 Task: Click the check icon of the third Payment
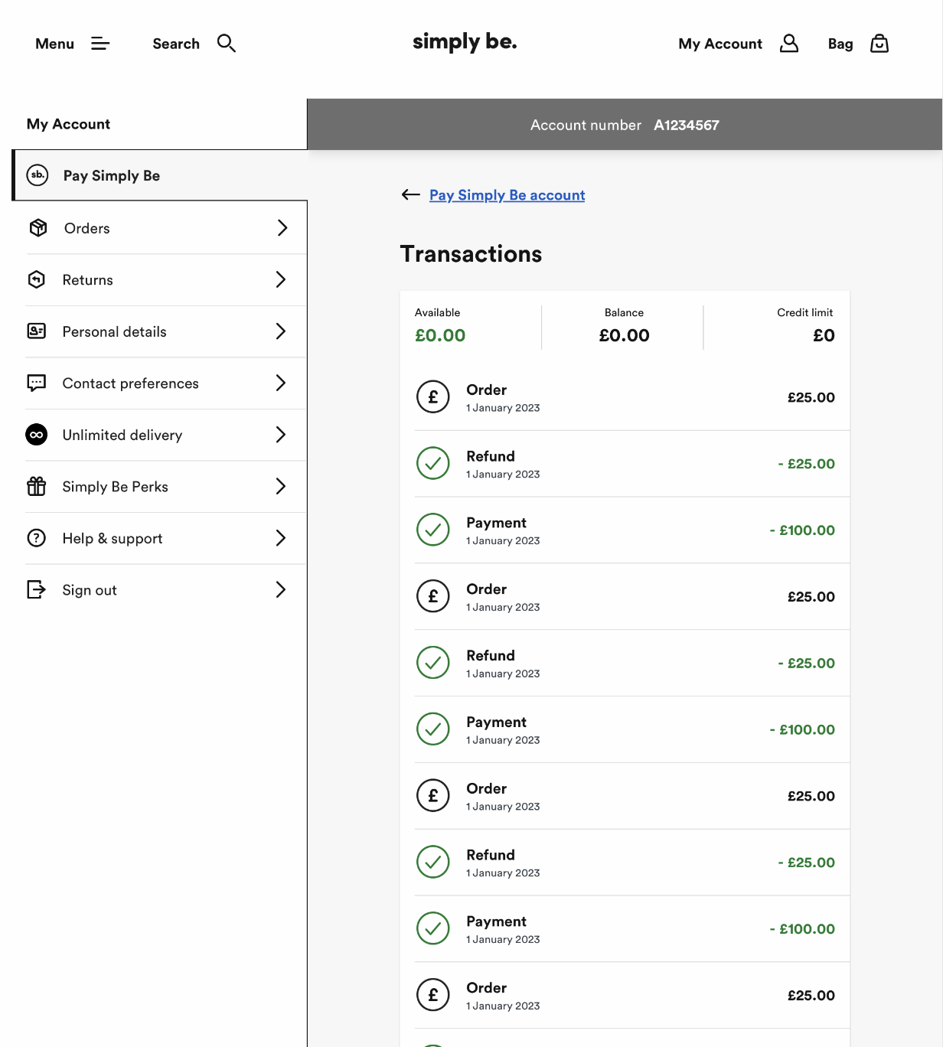[433, 928]
